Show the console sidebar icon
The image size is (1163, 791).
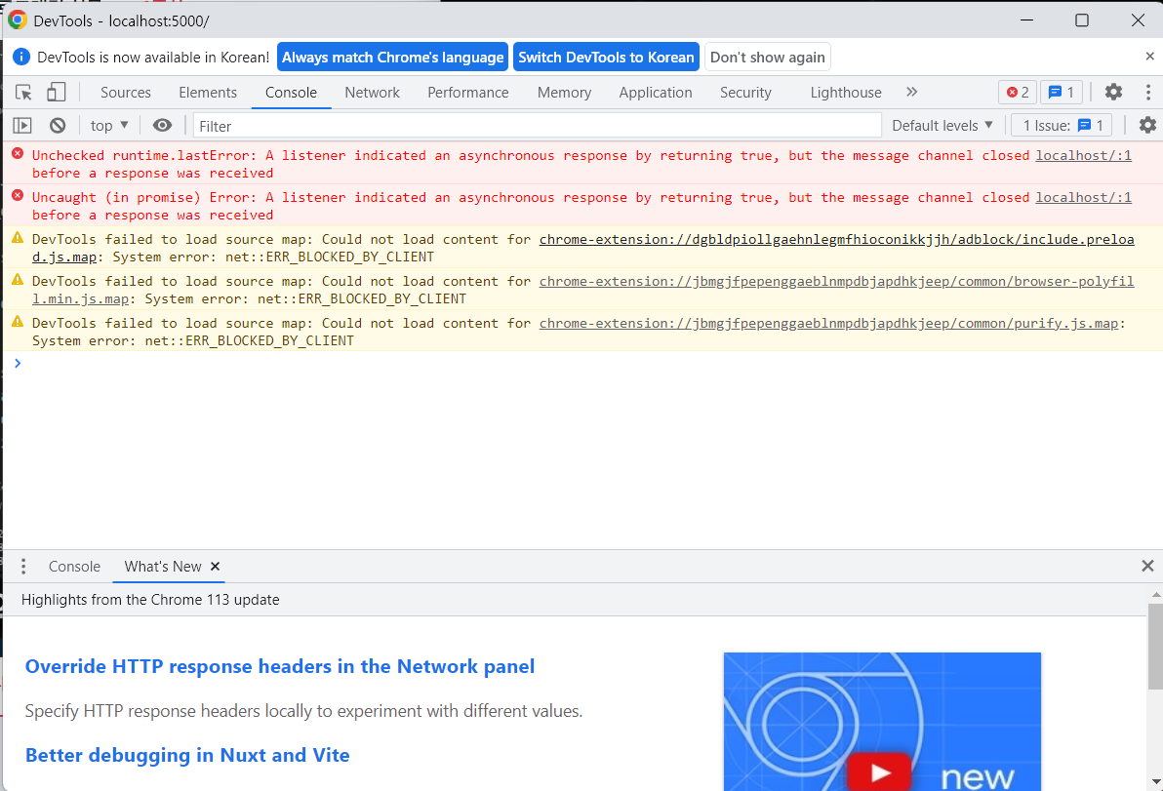[22, 125]
